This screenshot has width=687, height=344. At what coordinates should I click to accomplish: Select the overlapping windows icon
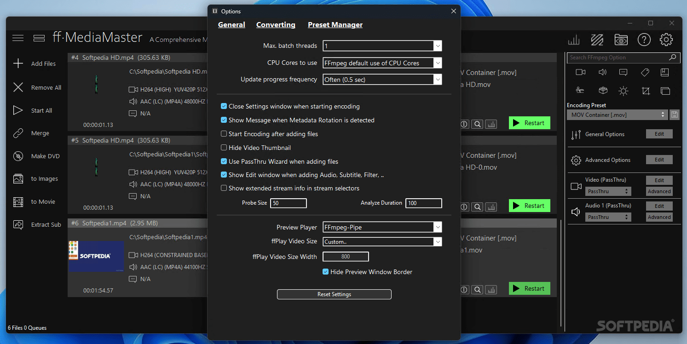coord(665,91)
